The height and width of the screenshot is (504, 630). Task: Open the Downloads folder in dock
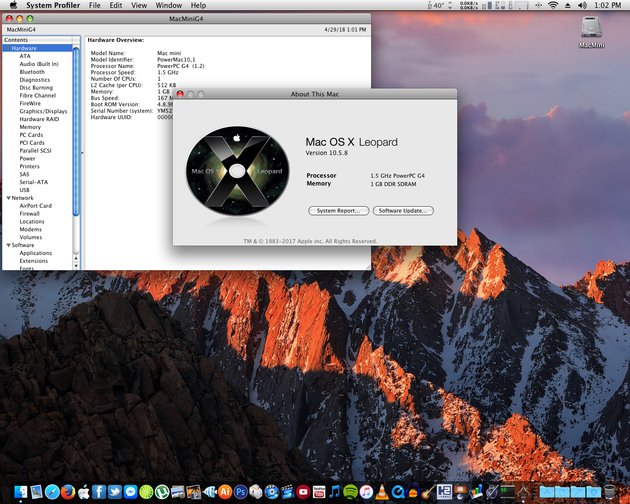(x=594, y=492)
